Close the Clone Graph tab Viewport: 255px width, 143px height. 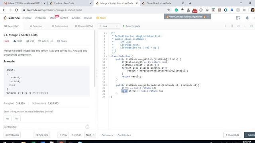click(x=182, y=3)
